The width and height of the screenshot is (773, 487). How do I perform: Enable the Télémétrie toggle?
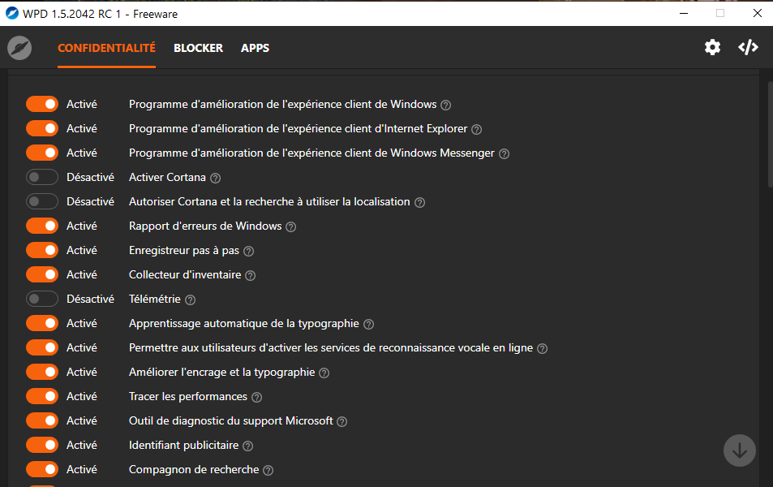[x=42, y=299]
